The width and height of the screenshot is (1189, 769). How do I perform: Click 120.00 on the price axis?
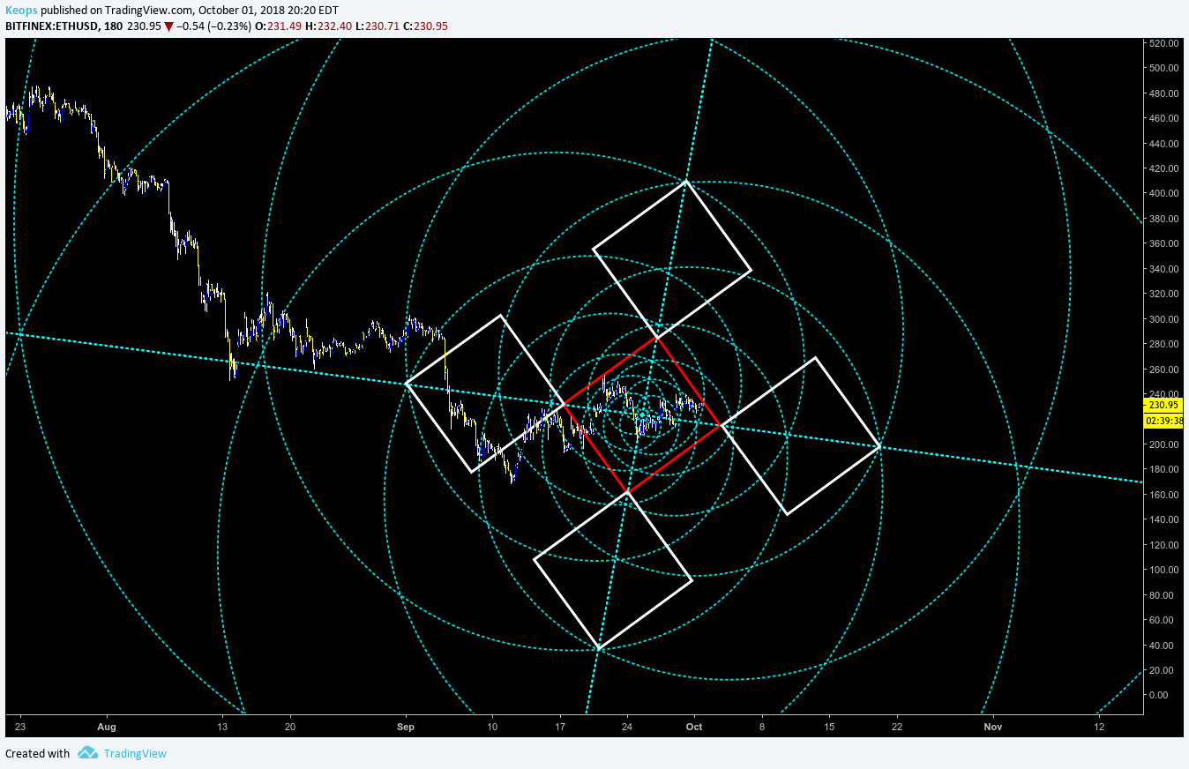pos(1163,545)
